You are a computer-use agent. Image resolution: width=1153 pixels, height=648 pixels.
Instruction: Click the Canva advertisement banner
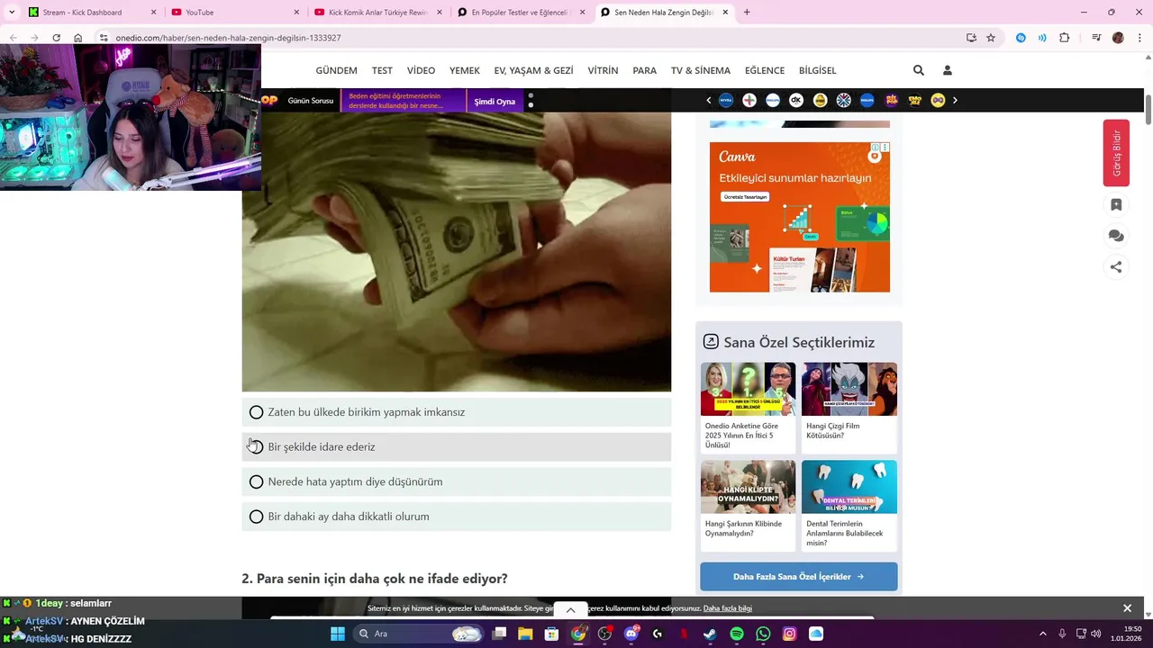click(x=799, y=217)
